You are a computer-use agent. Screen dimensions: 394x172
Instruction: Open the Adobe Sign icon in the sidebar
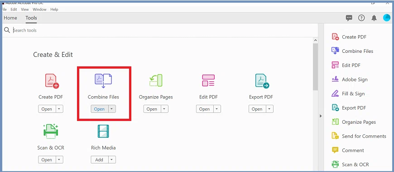tap(335, 79)
